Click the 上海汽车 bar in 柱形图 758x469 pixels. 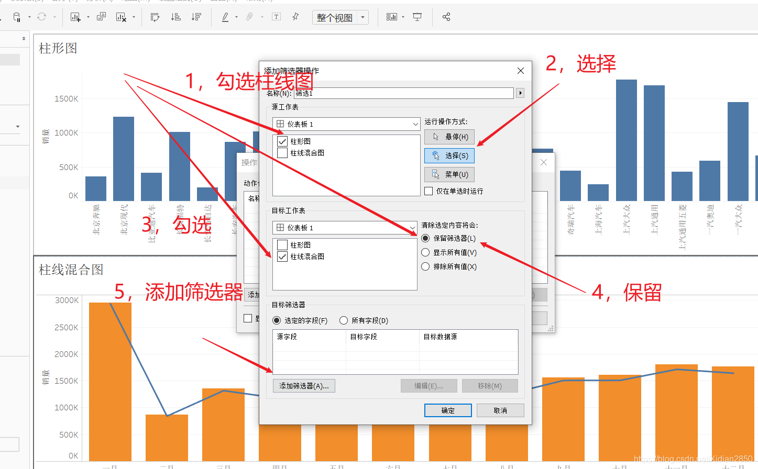[598, 193]
